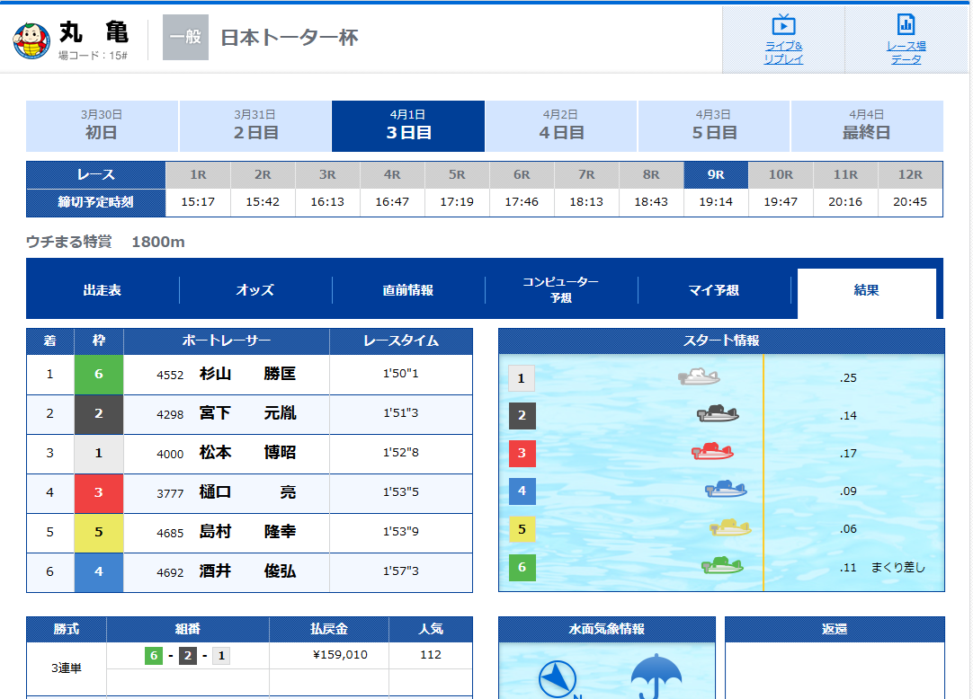The image size is (973, 699).
Task: Click the race time 1'50"1
Action: tap(401, 374)
